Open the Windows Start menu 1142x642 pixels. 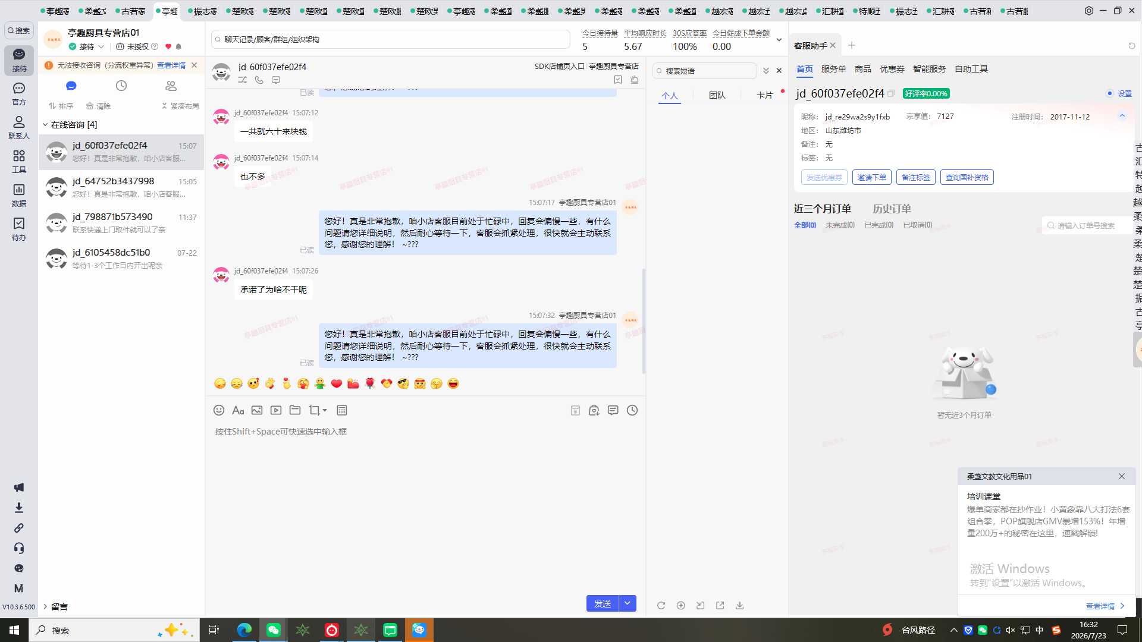[14, 630]
